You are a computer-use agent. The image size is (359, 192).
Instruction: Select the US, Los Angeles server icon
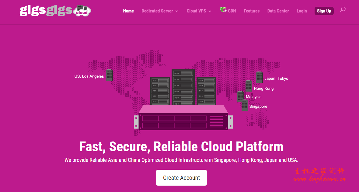[109, 75]
